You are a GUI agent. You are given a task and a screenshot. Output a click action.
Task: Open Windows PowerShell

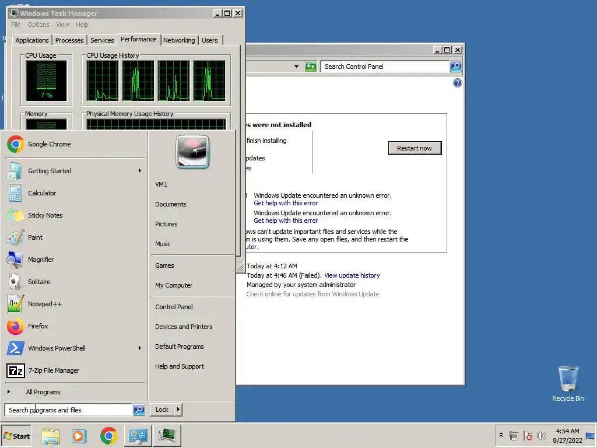click(x=75, y=348)
